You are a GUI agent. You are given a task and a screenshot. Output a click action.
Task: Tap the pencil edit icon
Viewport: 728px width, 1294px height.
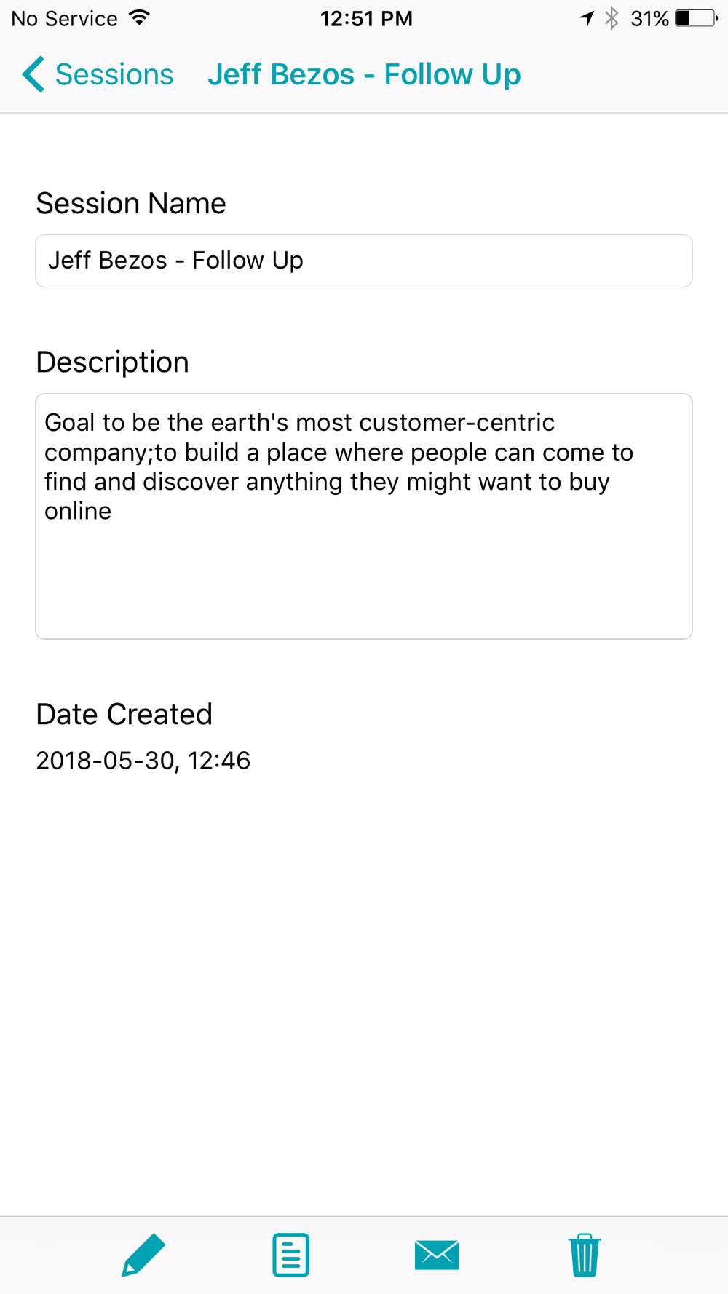click(x=143, y=1255)
